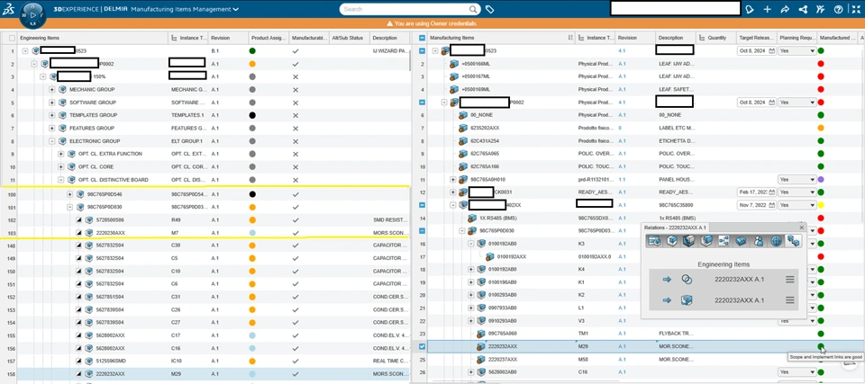The width and height of the screenshot is (865, 384).
Task: Collapse ELECTRONIC GROUP tree node
Action: click(x=52, y=141)
